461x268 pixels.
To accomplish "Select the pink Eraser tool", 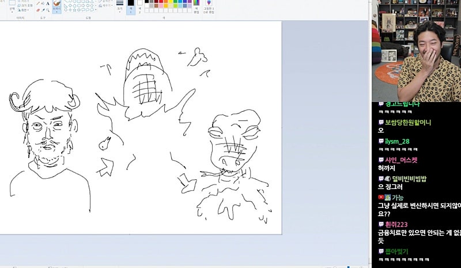I will [38, 10].
